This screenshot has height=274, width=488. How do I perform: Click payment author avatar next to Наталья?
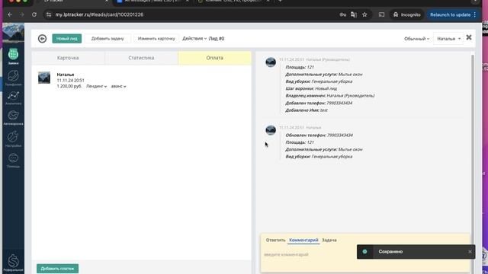[x=44, y=78]
